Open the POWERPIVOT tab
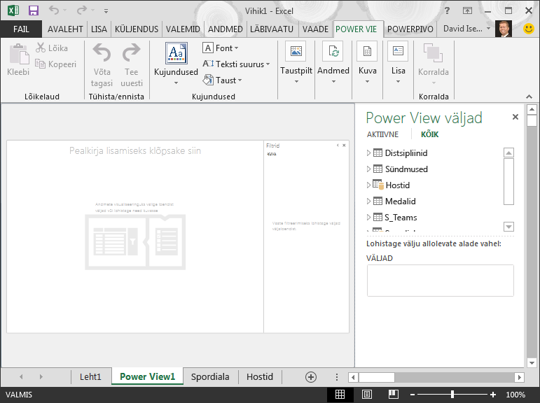The image size is (540, 403). coord(410,29)
